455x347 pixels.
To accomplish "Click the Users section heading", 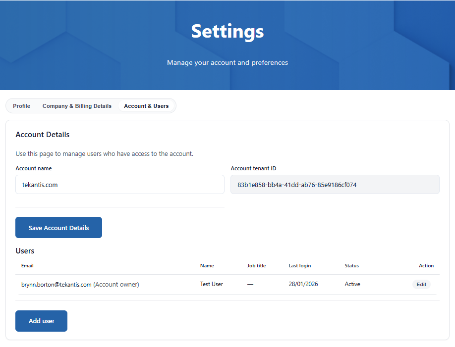I will 25,251.
